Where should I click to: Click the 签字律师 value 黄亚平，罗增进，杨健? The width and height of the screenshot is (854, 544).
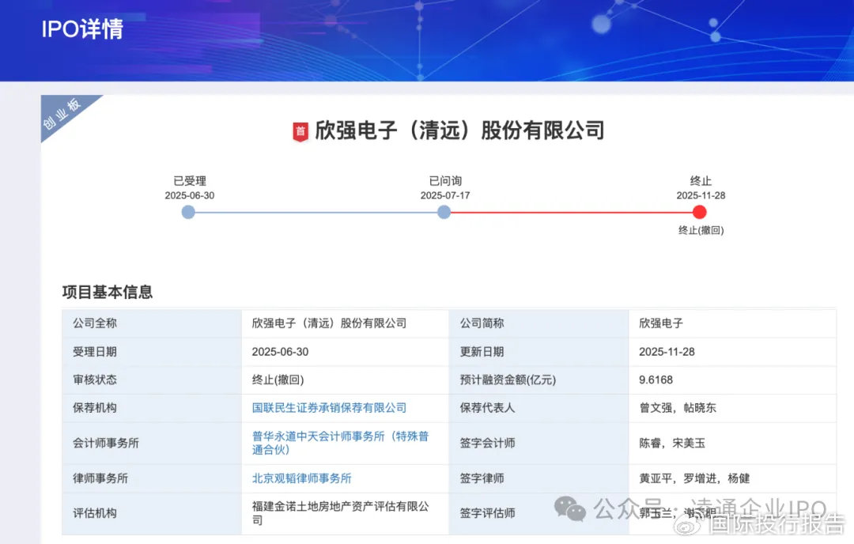click(x=694, y=478)
